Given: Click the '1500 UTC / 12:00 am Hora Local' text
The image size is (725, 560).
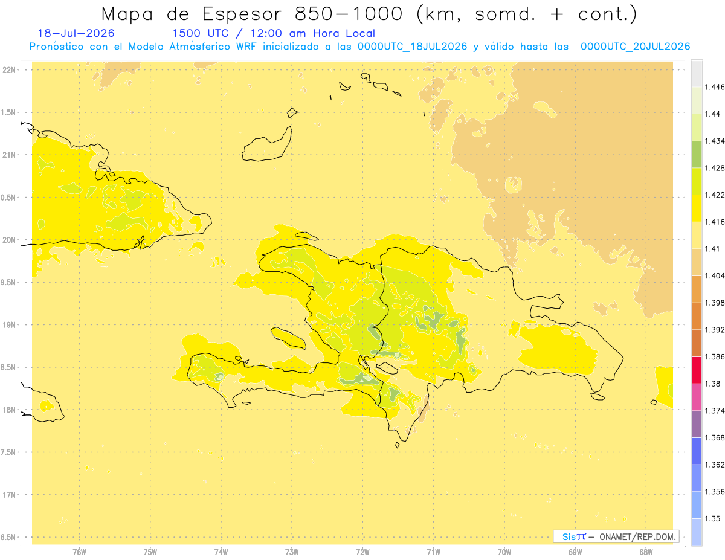Looking at the screenshot, I should [x=274, y=34].
